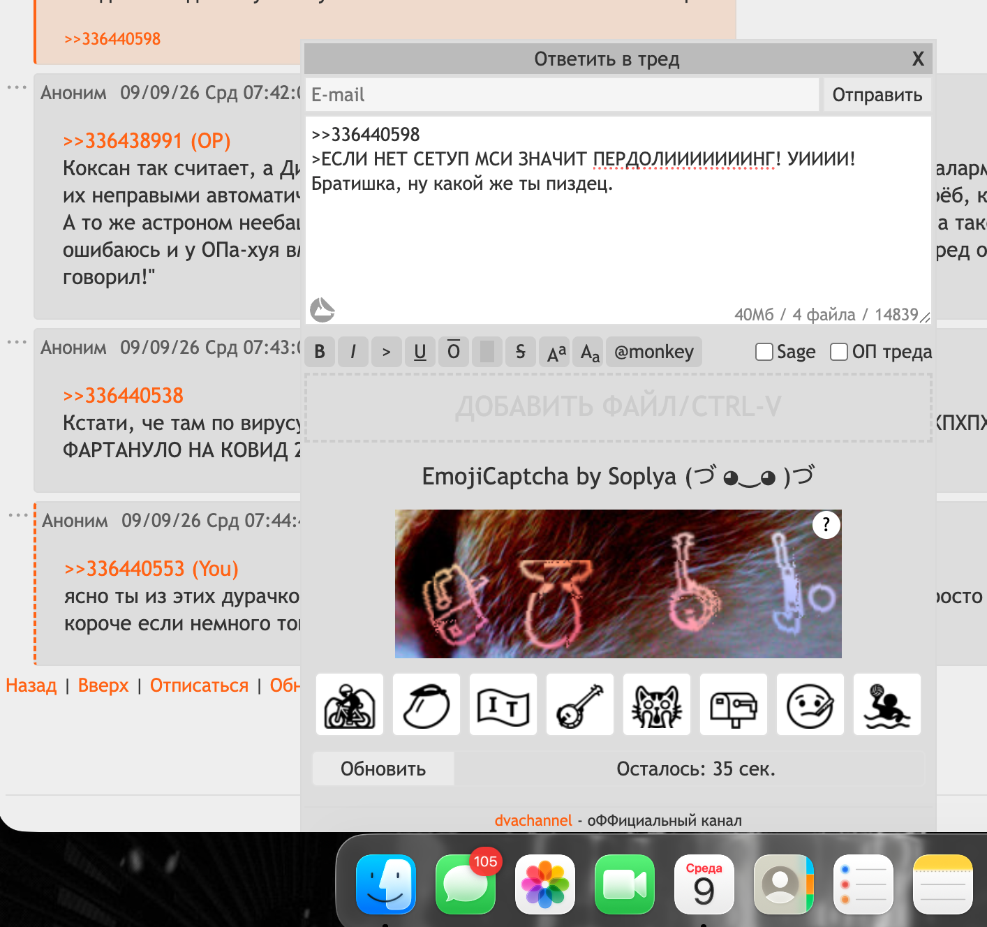Apply strikethrough formatting button
Screen dimensions: 987x927
(521, 352)
